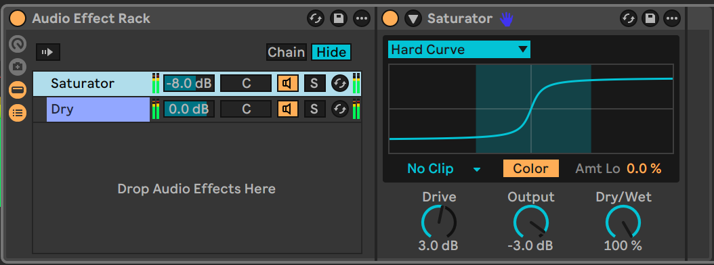
Task: Hot-swap the Dry chain
Action: pyautogui.click(x=339, y=109)
